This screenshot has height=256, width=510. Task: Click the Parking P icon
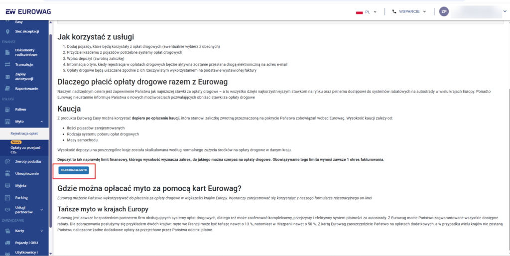pos(7,197)
